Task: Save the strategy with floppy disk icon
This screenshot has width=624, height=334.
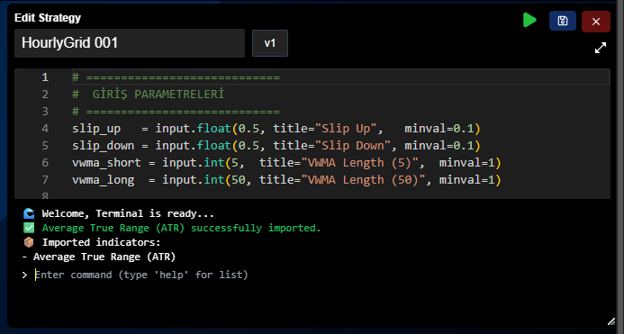Action: tap(562, 21)
